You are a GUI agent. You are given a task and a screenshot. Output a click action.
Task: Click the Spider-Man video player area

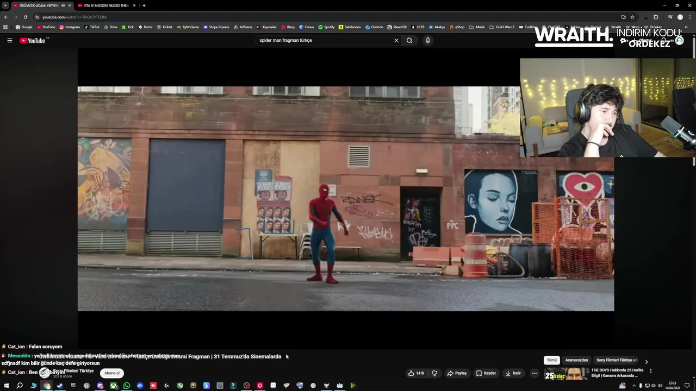pos(346,199)
